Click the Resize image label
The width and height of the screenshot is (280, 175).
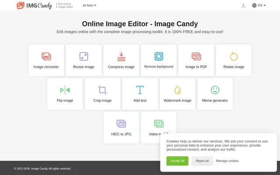[84, 67]
